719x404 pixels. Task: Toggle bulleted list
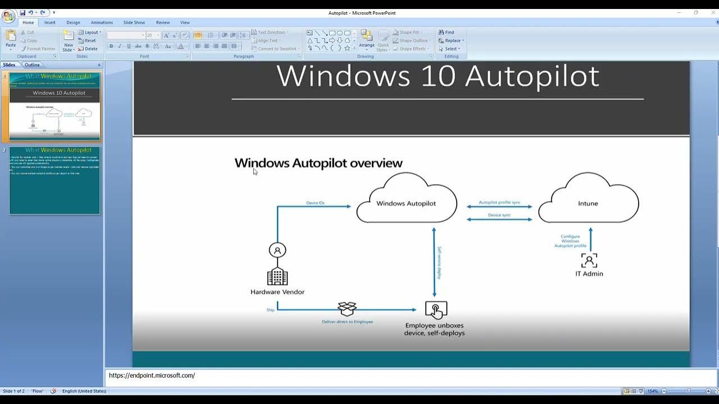point(199,35)
